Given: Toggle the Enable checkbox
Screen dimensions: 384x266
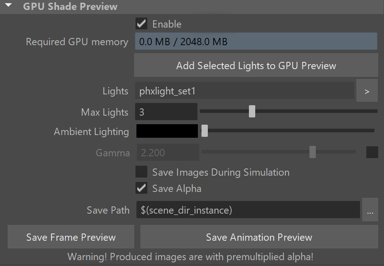Looking at the screenshot, I should (x=141, y=24).
